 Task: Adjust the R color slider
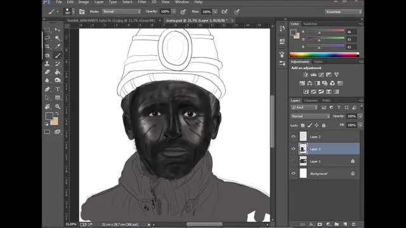point(319,33)
